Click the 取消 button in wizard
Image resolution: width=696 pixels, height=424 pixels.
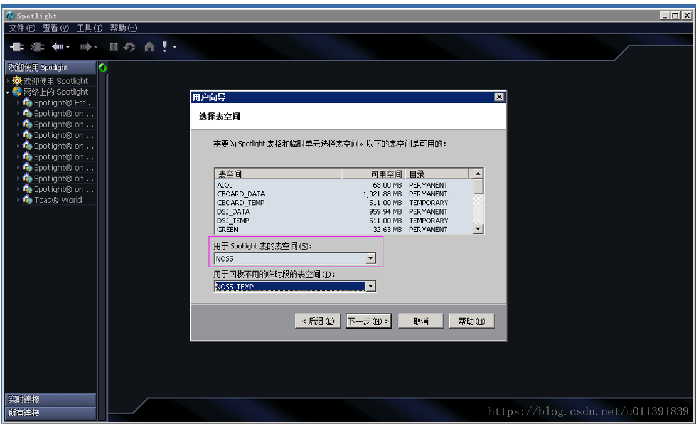click(x=420, y=321)
